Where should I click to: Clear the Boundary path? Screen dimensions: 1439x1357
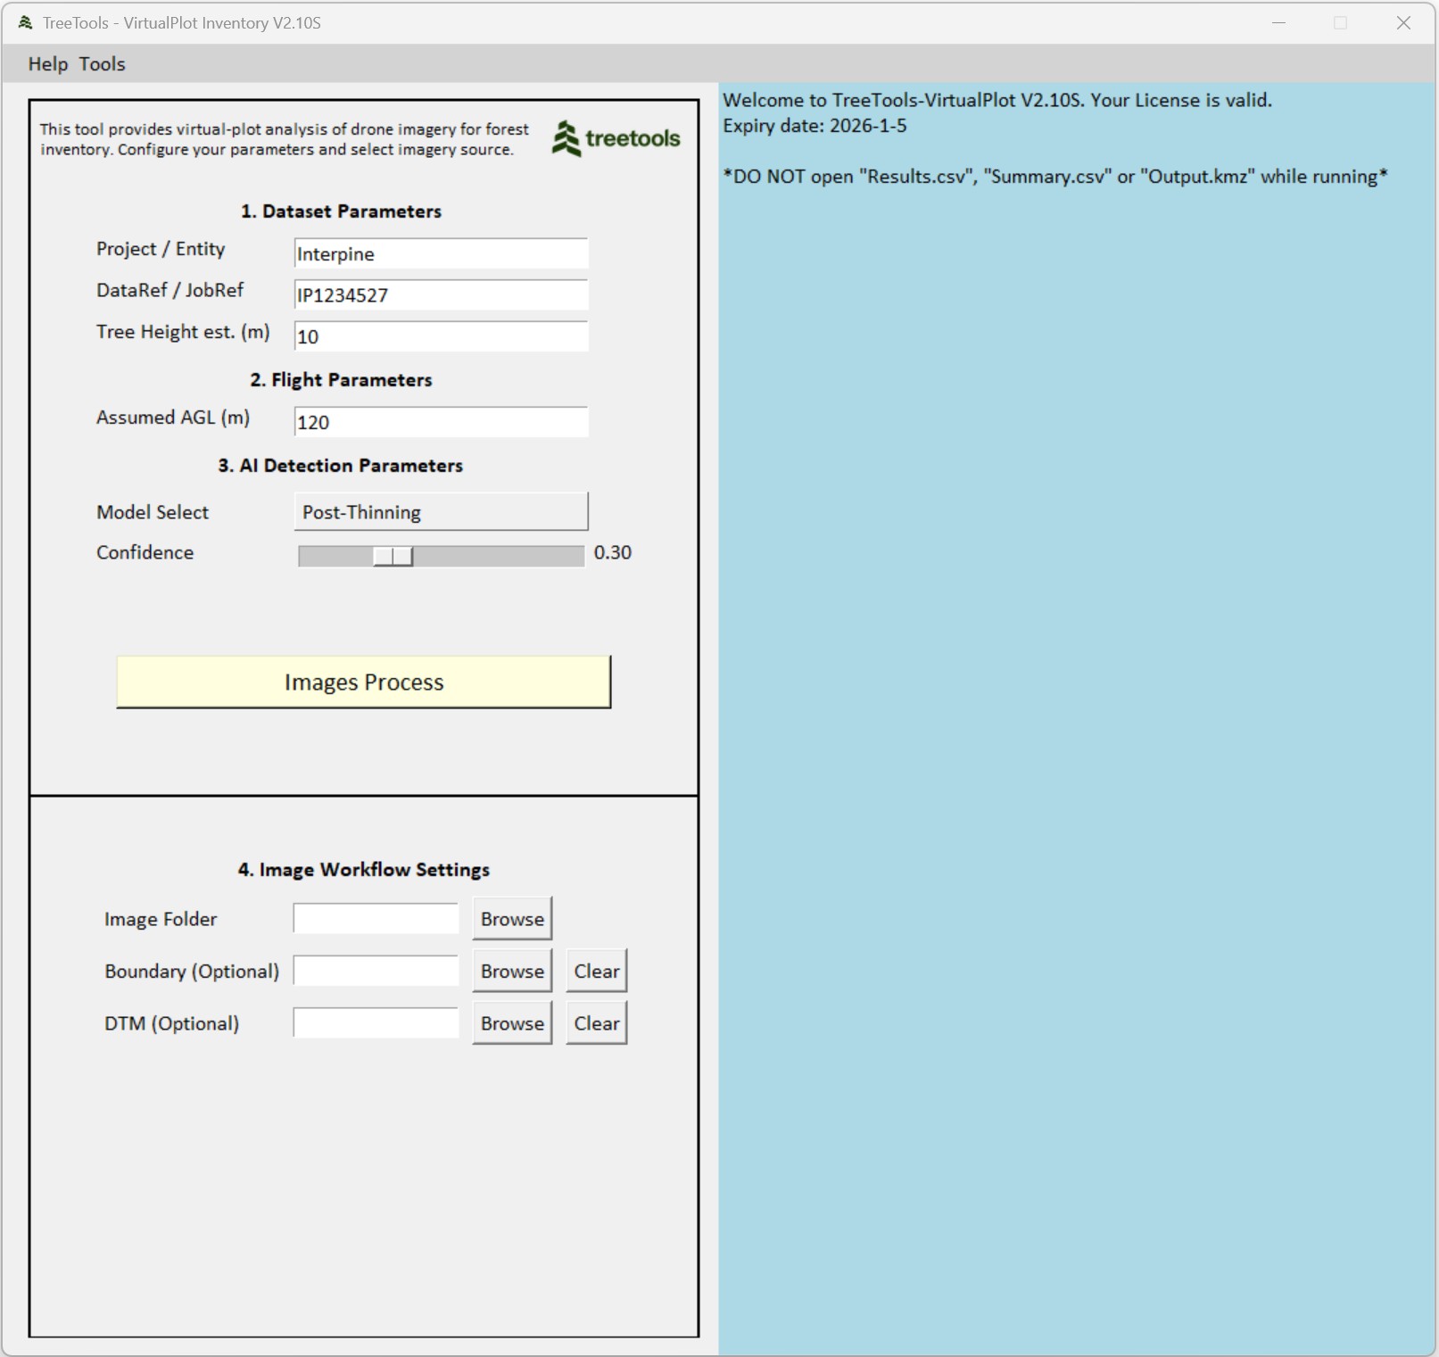click(x=596, y=971)
